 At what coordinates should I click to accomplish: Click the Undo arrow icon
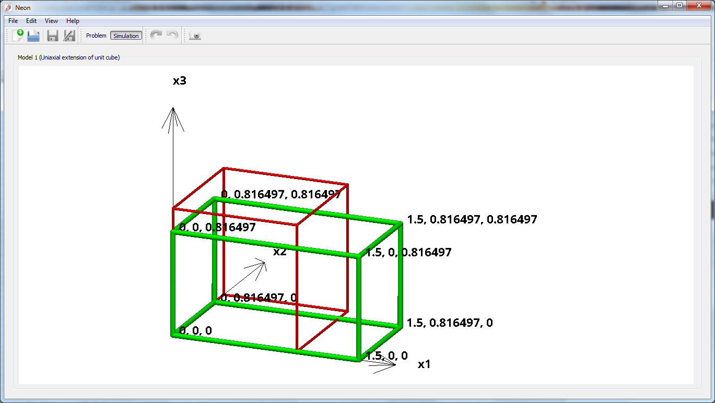pos(172,35)
